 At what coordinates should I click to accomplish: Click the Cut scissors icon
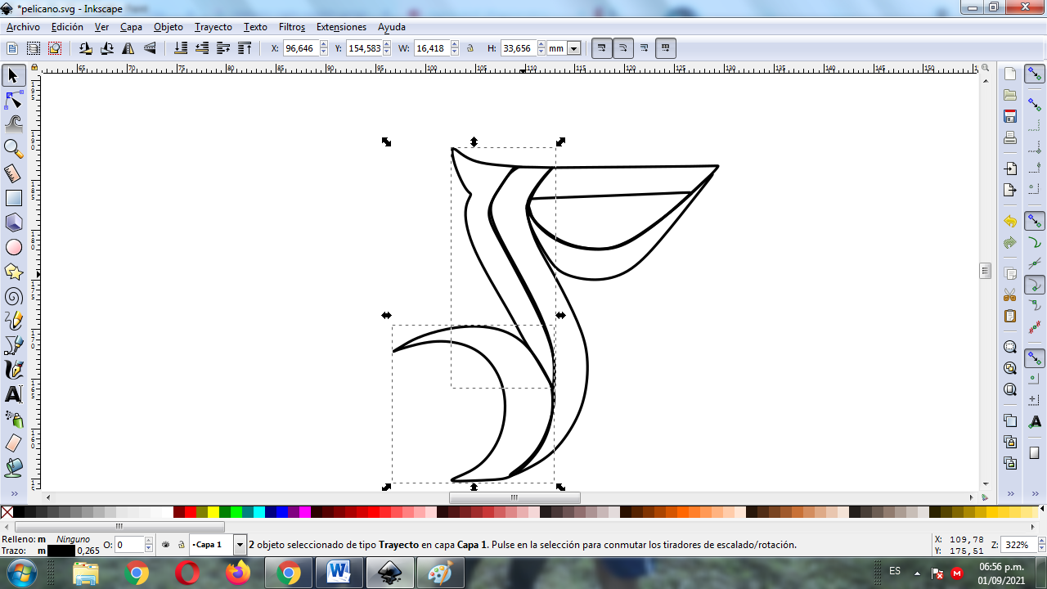(1010, 294)
